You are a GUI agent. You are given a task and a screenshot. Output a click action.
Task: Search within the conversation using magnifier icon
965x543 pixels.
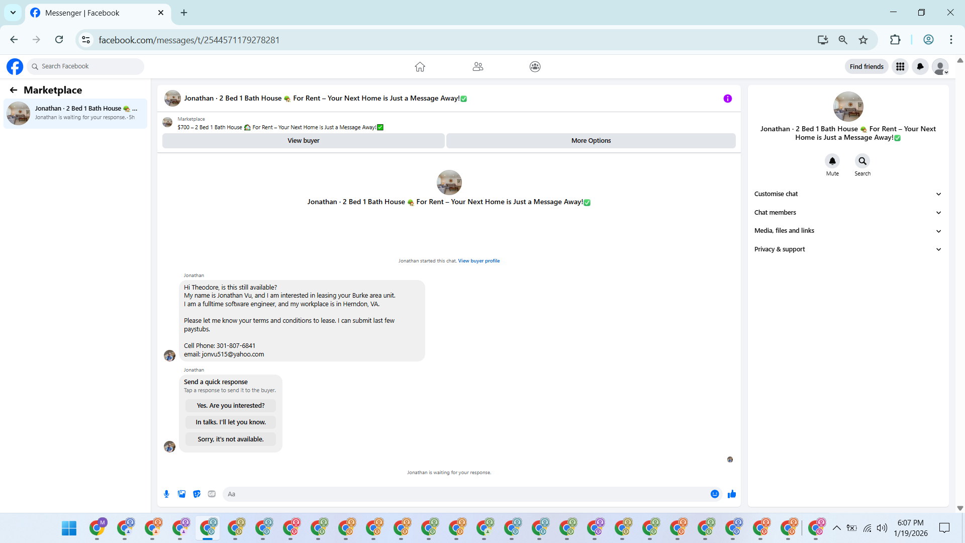862,161
